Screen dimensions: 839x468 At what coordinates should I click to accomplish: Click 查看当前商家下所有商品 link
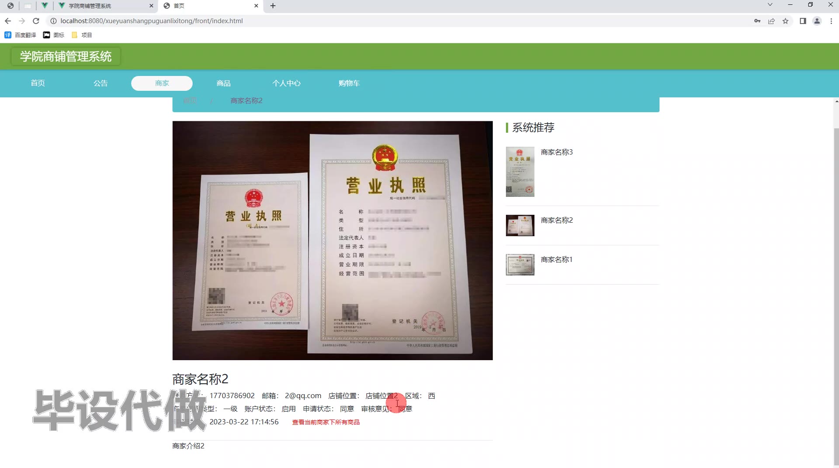click(x=326, y=422)
